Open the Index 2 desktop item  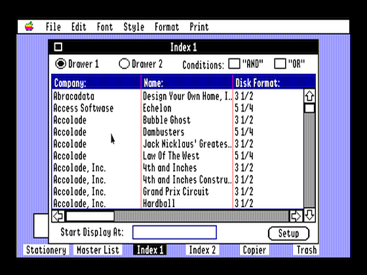pos(203,250)
